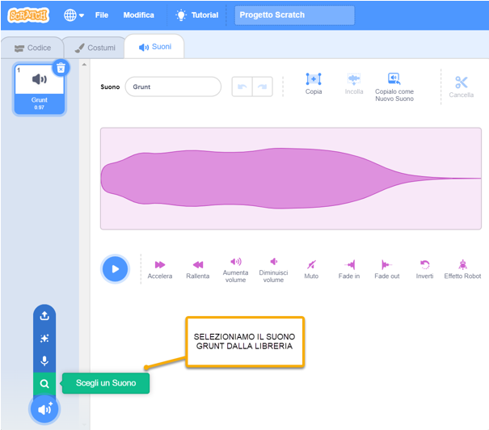Screen dimensions: 489x430
Task: Apply the Muto effect
Action: [x=311, y=269]
